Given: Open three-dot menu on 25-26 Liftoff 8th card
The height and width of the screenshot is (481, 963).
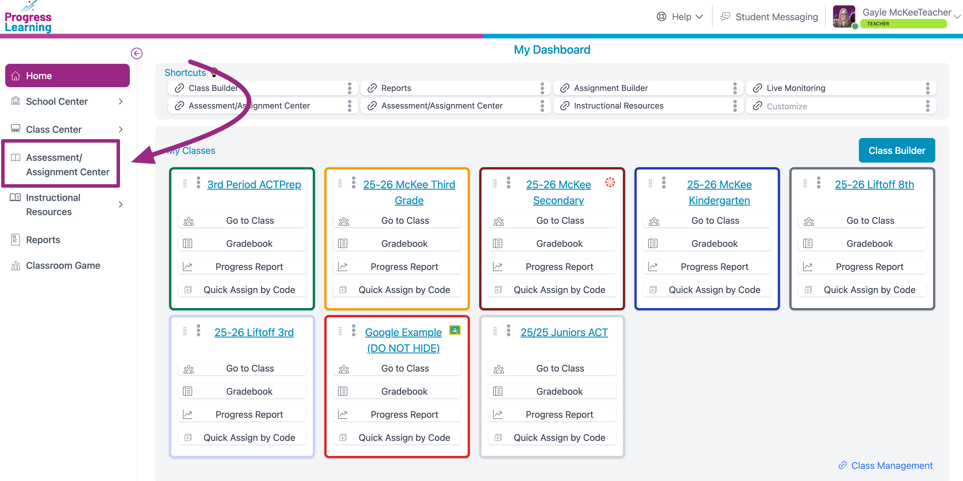Looking at the screenshot, I should point(819,183).
